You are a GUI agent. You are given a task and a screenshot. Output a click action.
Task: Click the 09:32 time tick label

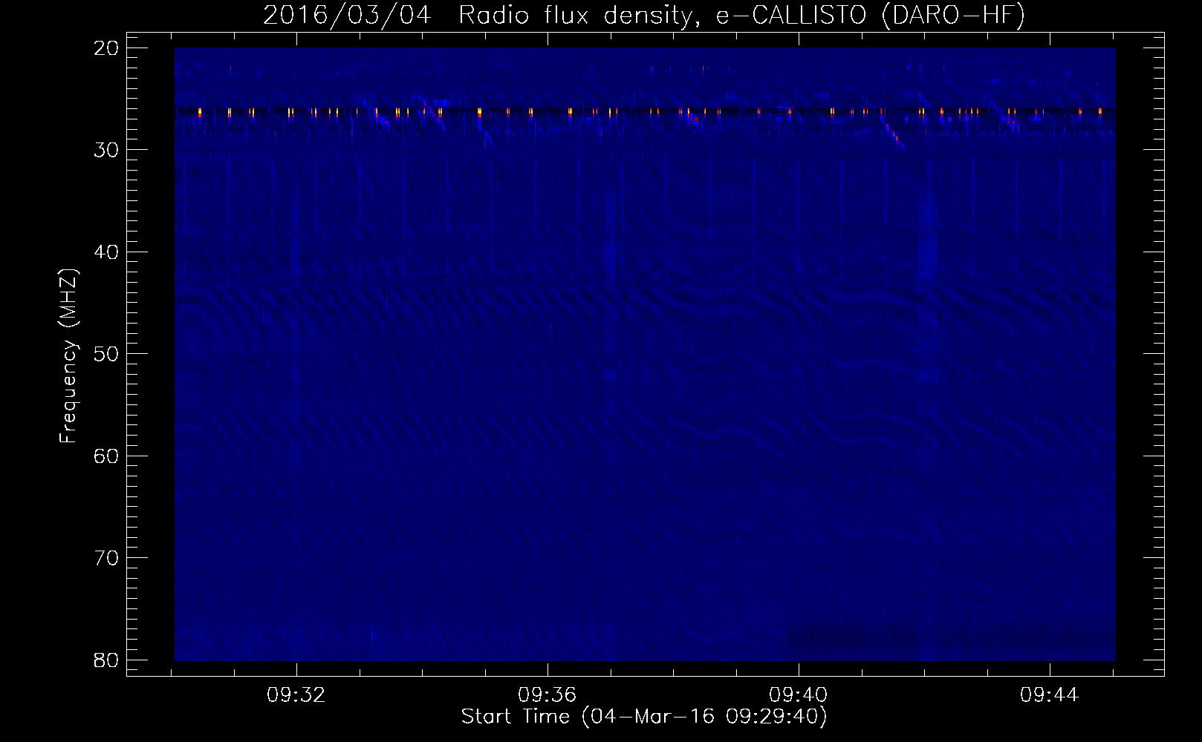coord(296,695)
